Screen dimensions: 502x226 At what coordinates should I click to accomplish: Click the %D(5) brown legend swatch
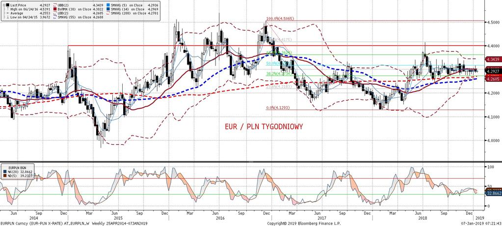coord(5,176)
